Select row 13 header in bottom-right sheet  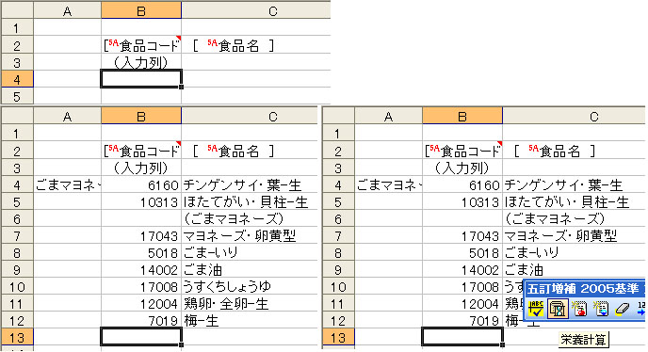point(337,338)
